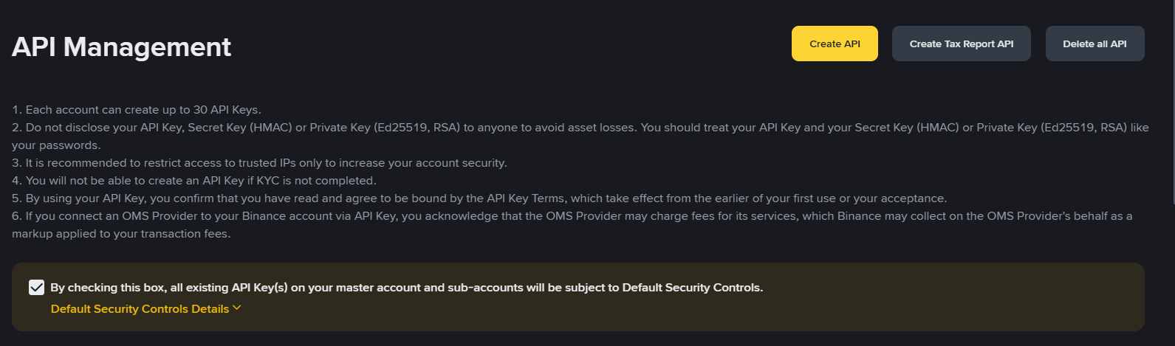Click fifth note about first use or acceptance
The height and width of the screenshot is (346, 1175).
click(x=479, y=198)
